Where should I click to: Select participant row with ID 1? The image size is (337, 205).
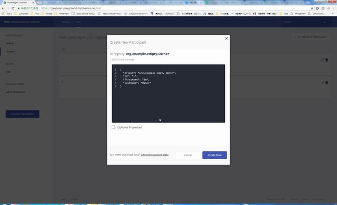(194, 64)
